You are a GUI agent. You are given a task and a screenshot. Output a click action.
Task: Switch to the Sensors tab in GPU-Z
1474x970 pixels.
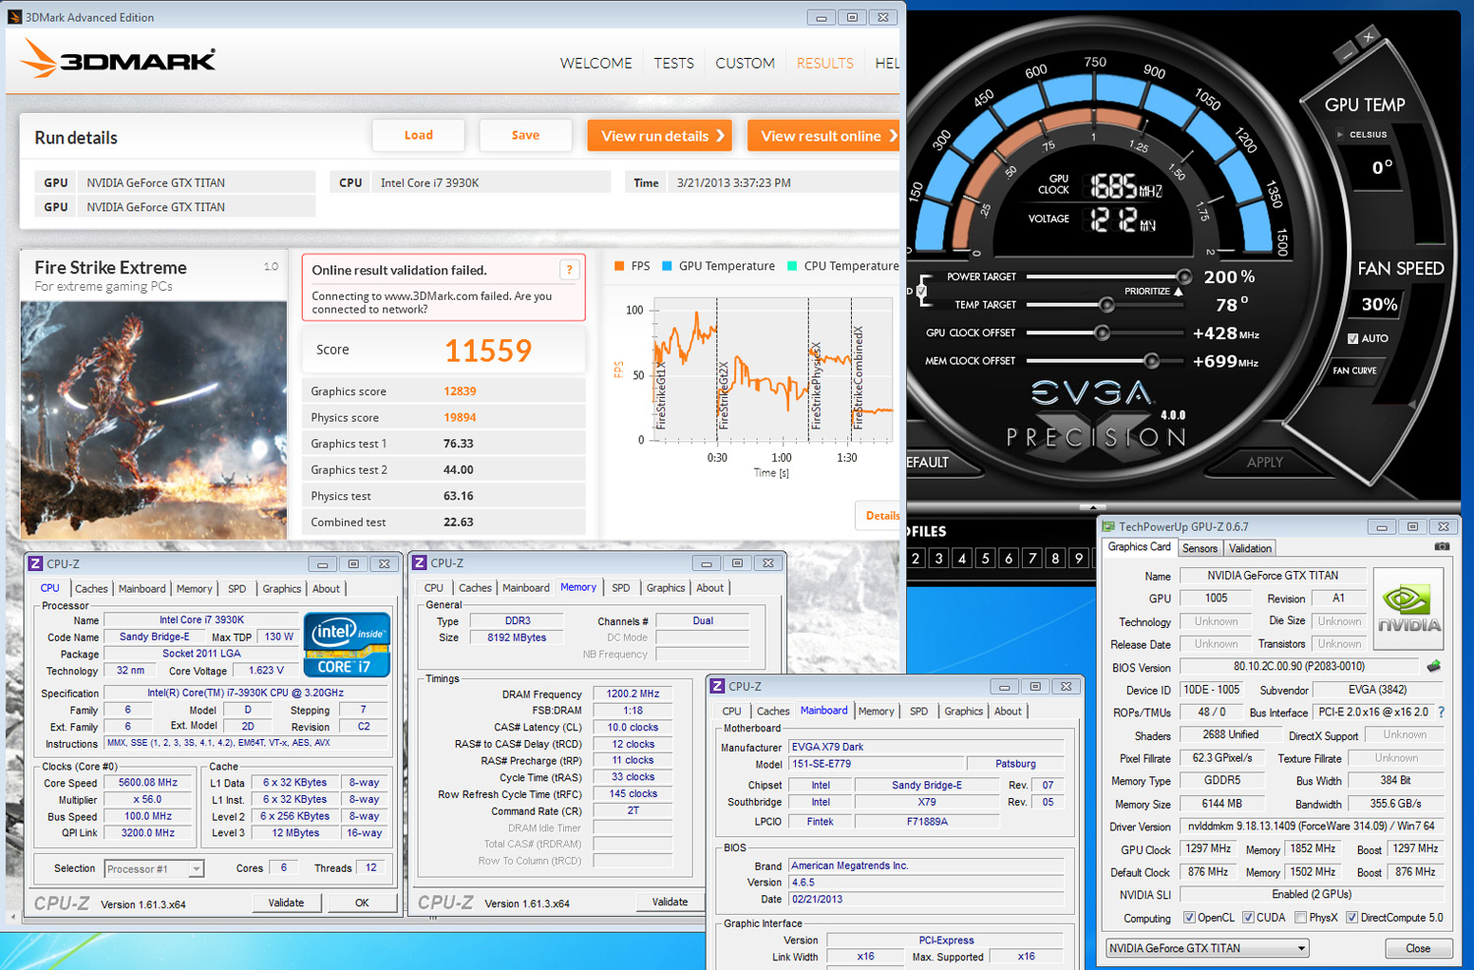(1200, 548)
